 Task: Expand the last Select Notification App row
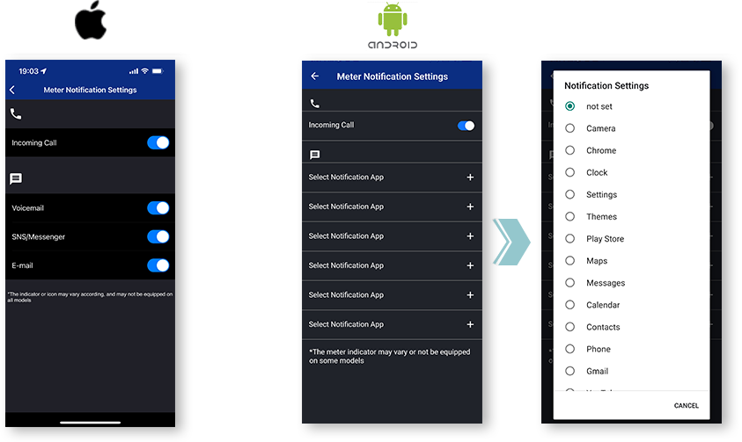470,324
